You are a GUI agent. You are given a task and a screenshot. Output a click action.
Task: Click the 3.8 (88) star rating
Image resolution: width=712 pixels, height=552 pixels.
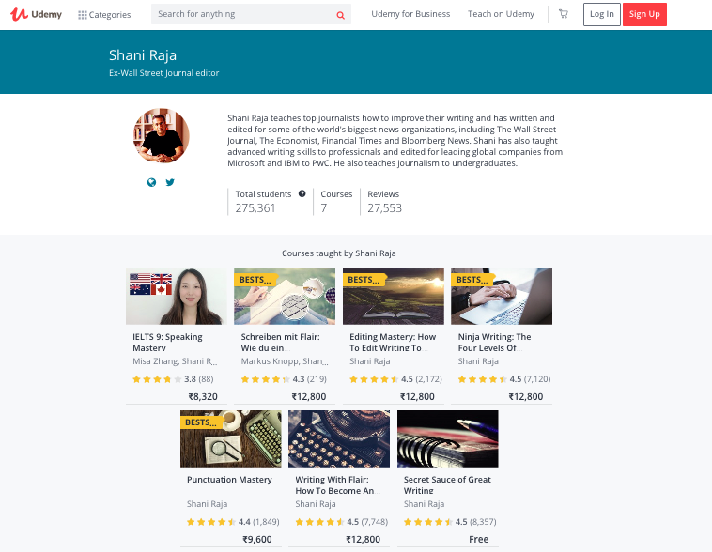click(173, 379)
